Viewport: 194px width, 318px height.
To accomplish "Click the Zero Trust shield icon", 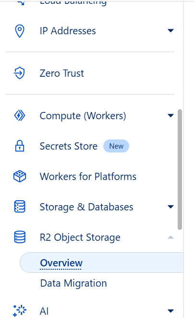I will [x=19, y=73].
